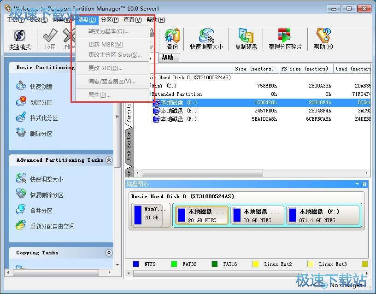Screen dimensions: 376x294
Task: Select 快速创建 in Basic Partitioning
Action: (x=41, y=87)
